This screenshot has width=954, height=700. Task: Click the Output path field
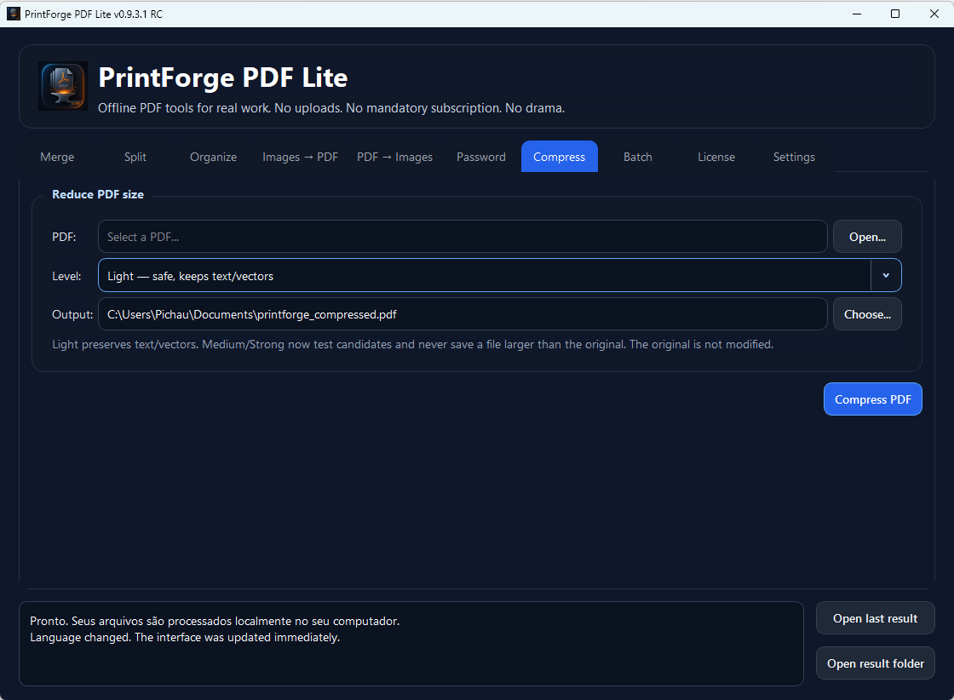(463, 314)
